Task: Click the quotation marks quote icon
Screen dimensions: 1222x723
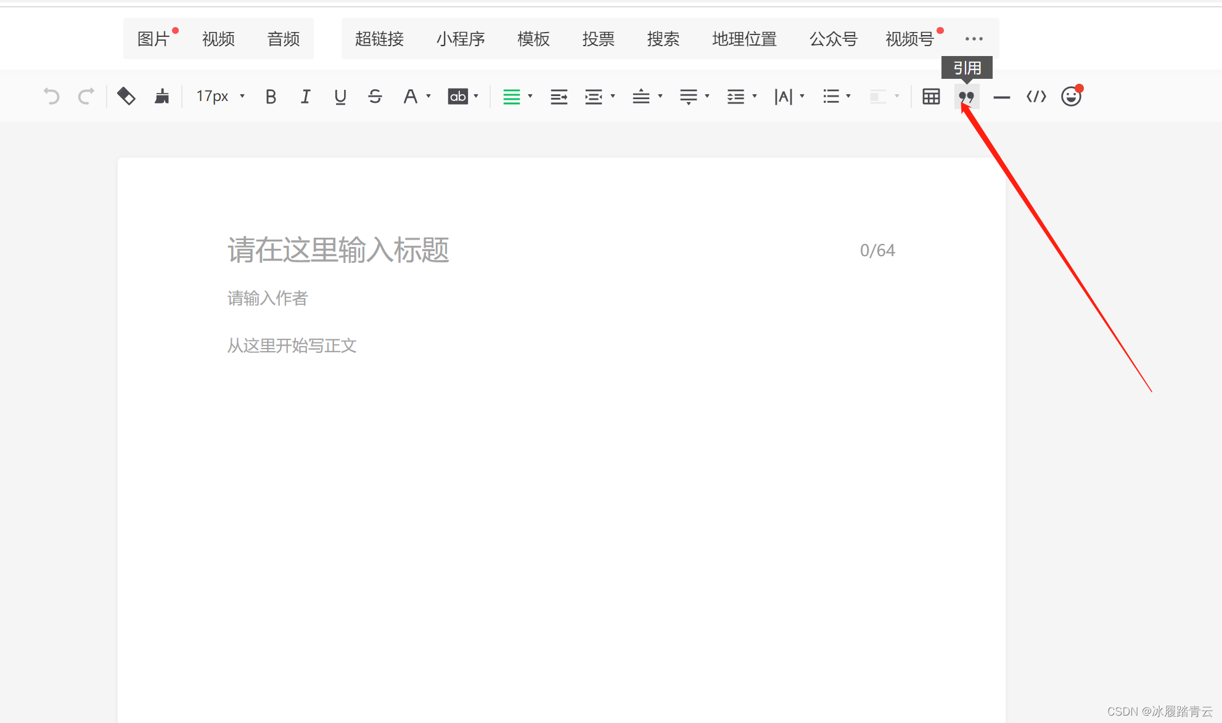Action: 966,97
